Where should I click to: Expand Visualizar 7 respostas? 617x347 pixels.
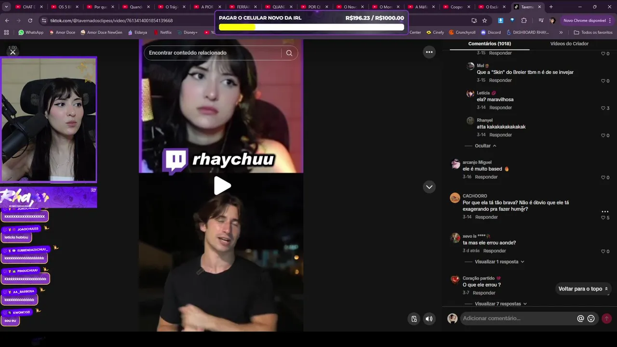click(501, 304)
